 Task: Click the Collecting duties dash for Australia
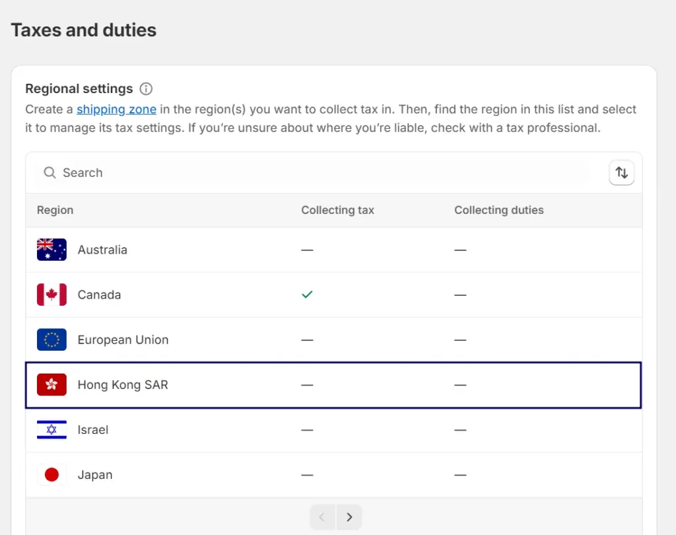460,250
